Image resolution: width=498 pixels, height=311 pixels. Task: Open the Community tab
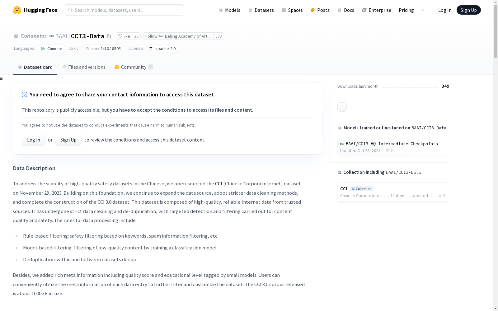point(134,67)
